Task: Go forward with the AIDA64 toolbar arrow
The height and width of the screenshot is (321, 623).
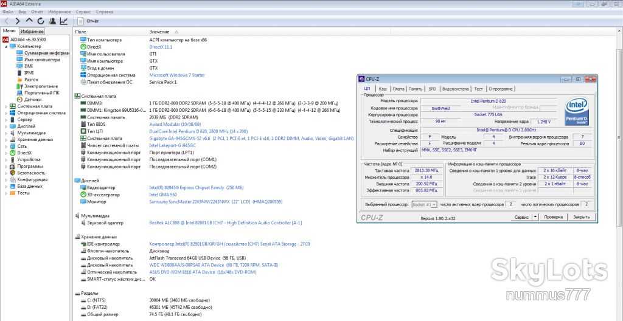Action: [x=18, y=21]
